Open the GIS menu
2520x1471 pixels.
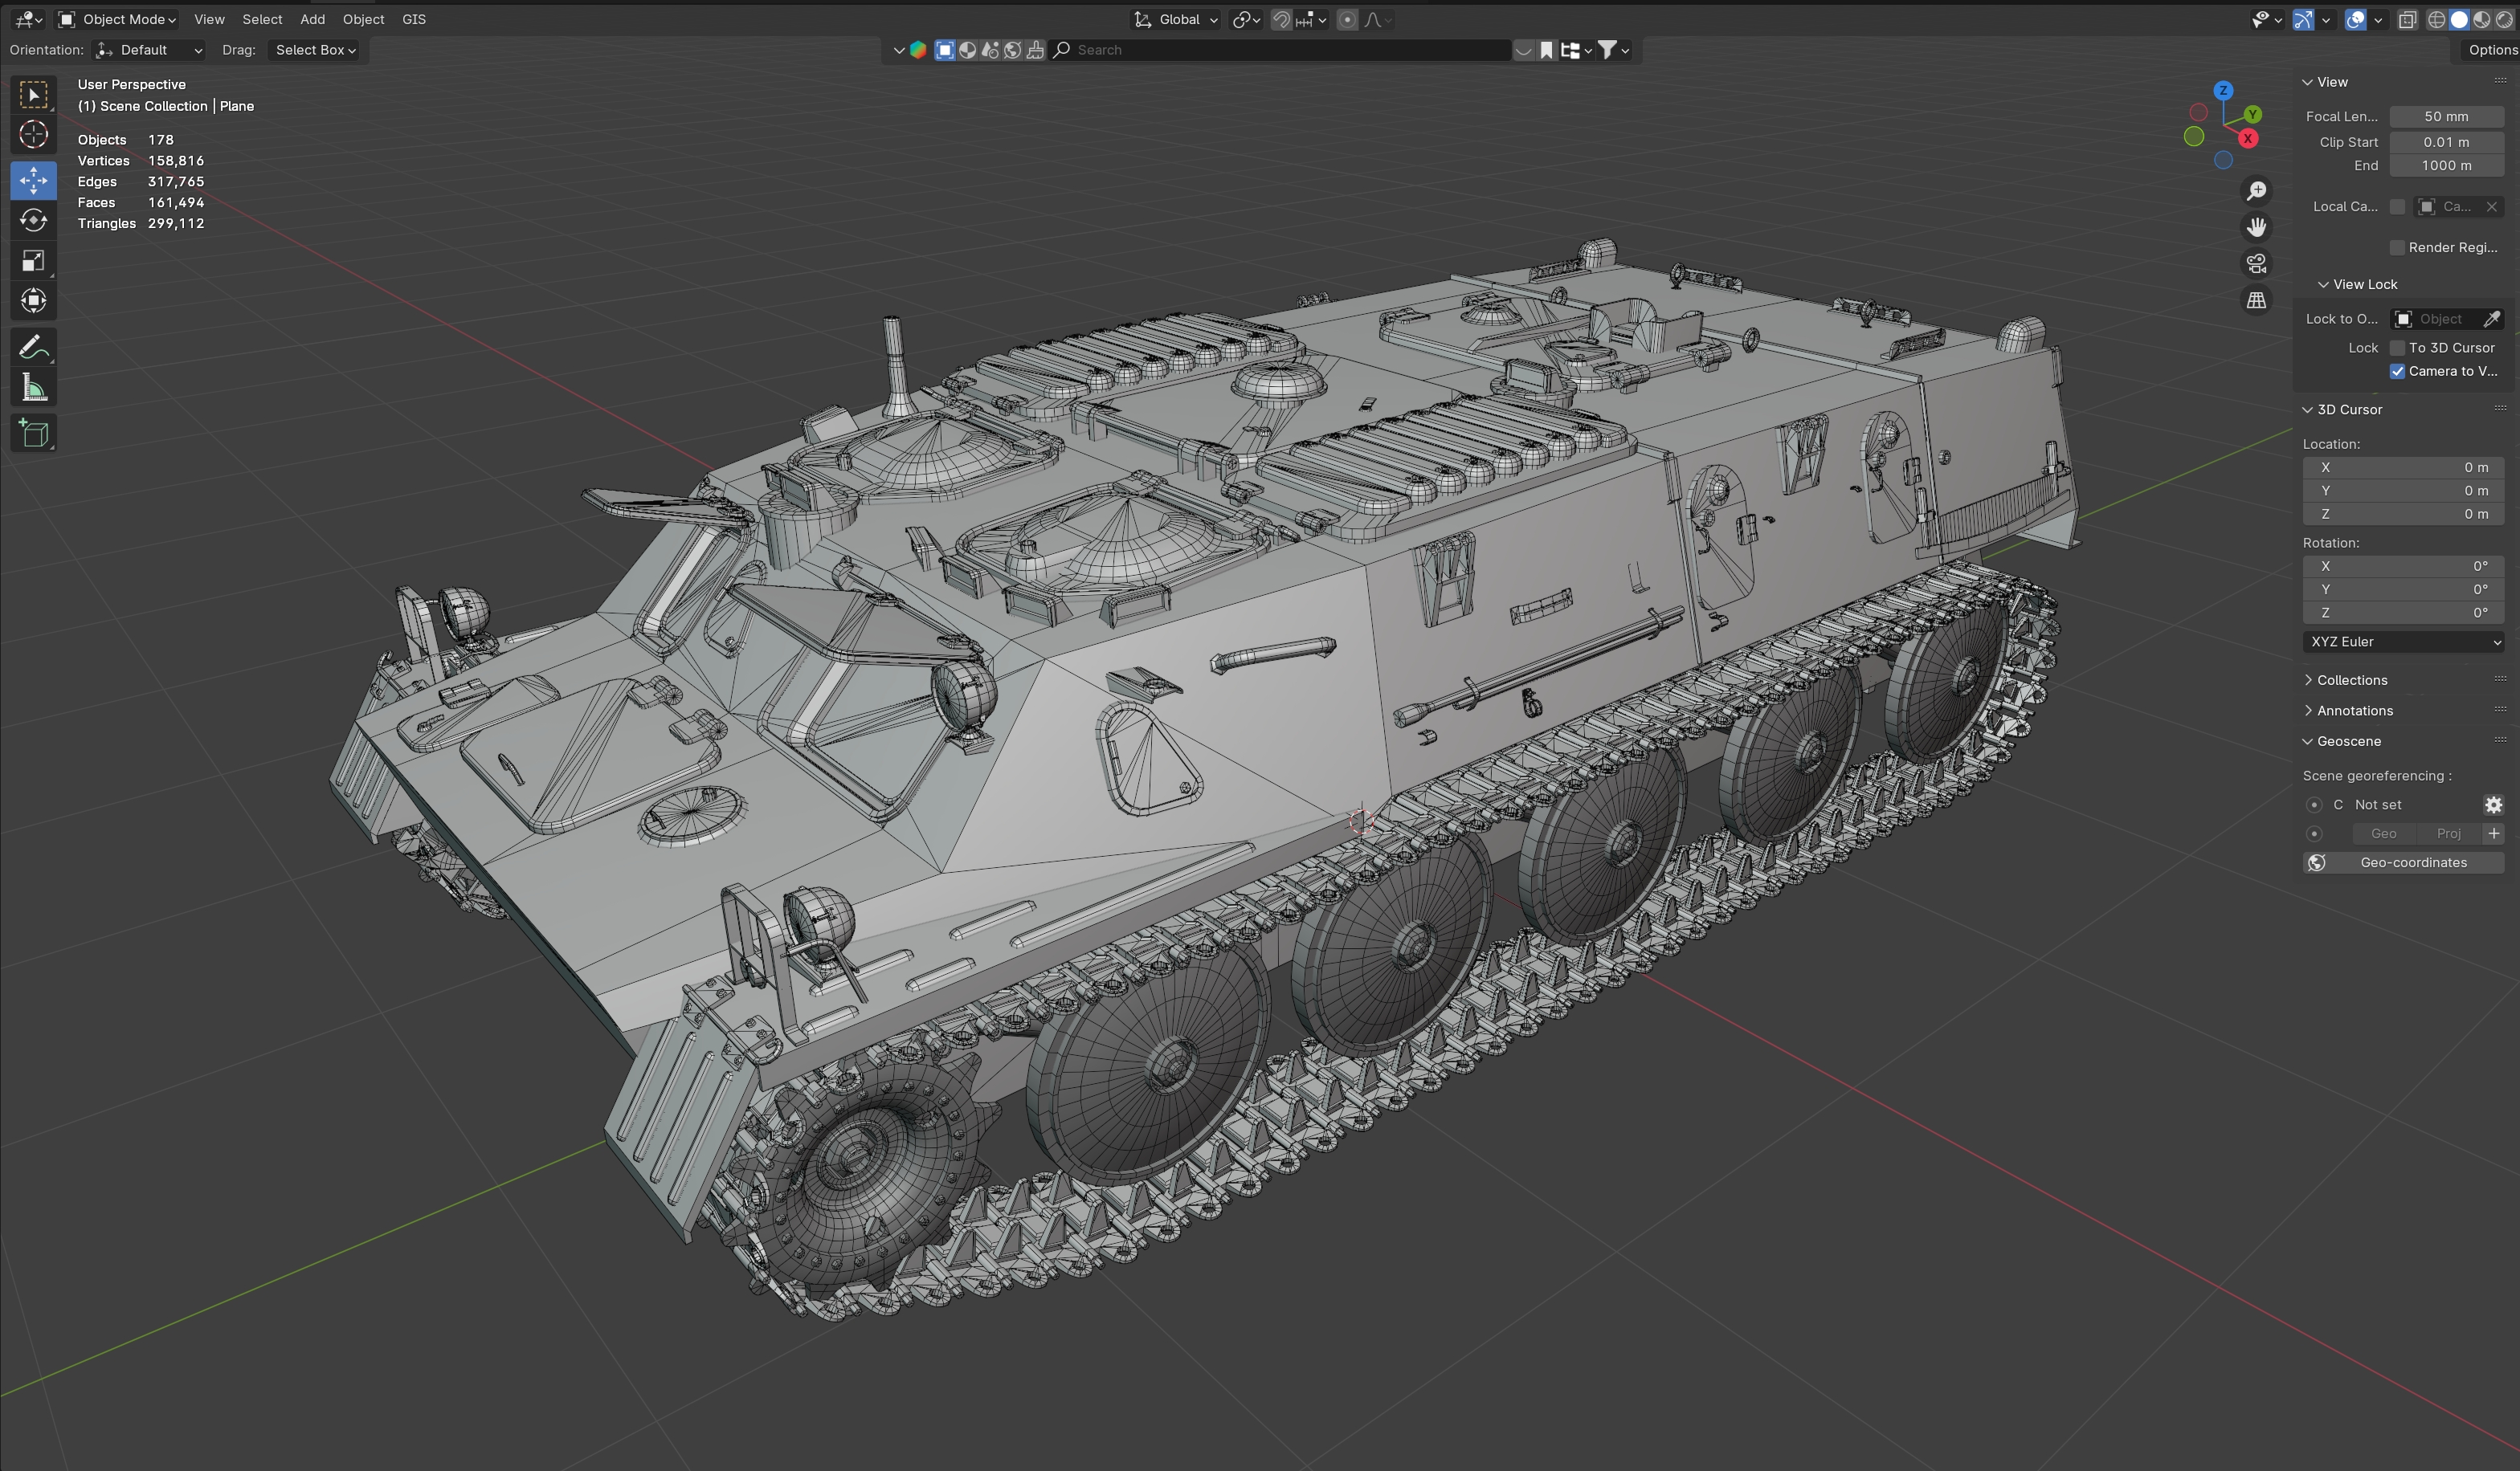click(x=413, y=19)
